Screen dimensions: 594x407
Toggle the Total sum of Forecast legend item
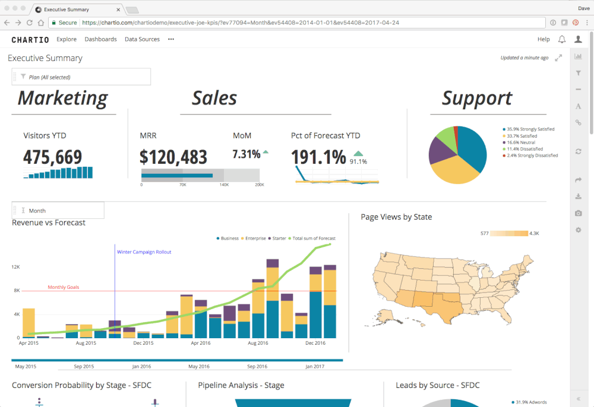coord(313,238)
